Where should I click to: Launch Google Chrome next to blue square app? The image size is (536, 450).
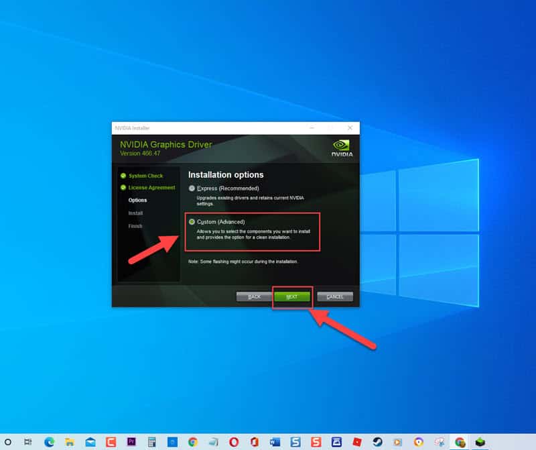tap(193, 442)
